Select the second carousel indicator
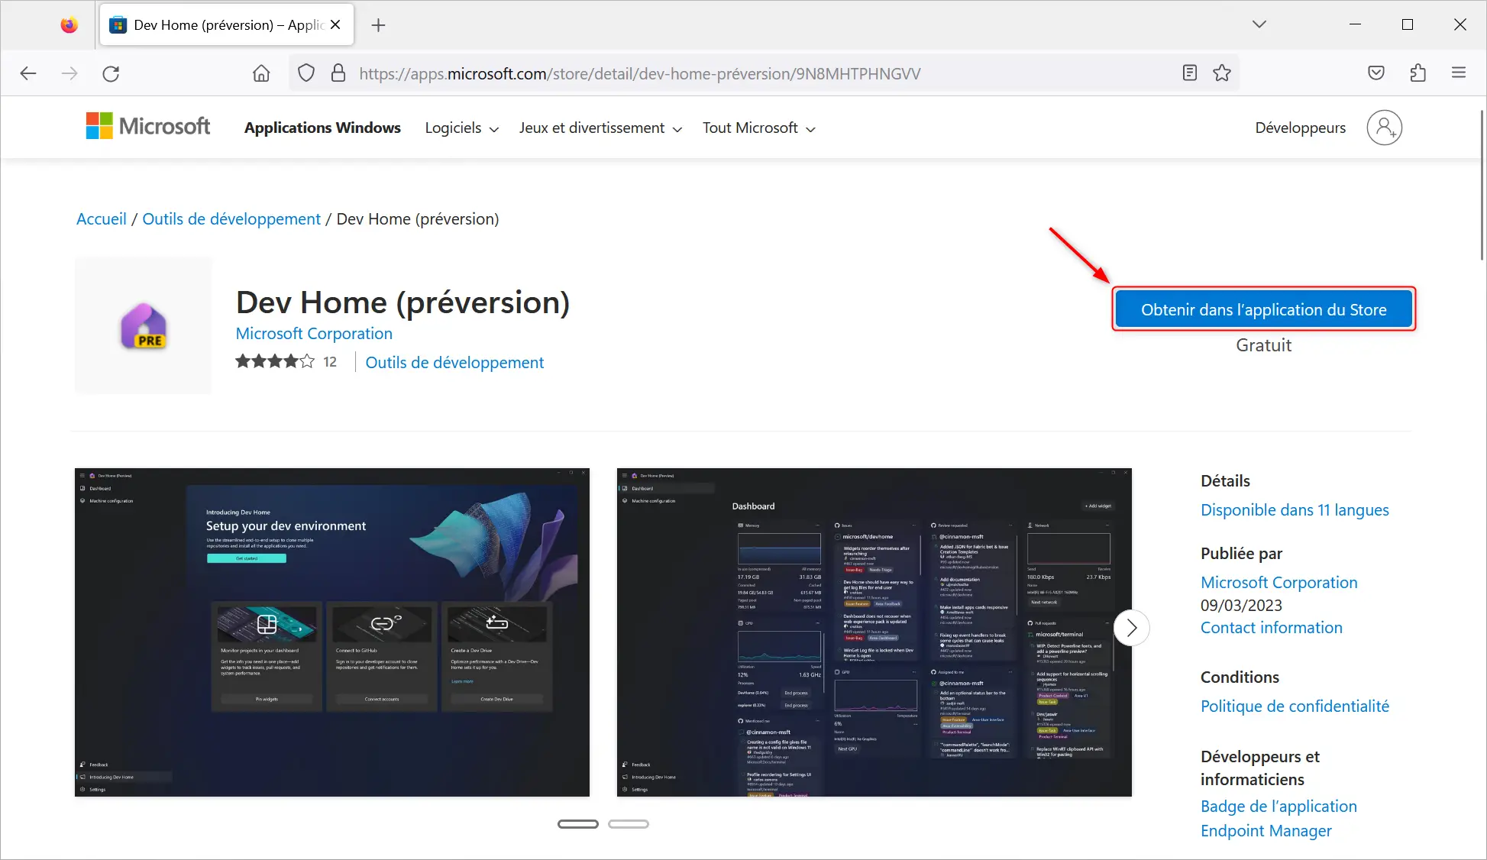Viewport: 1487px width, 860px height. (629, 824)
